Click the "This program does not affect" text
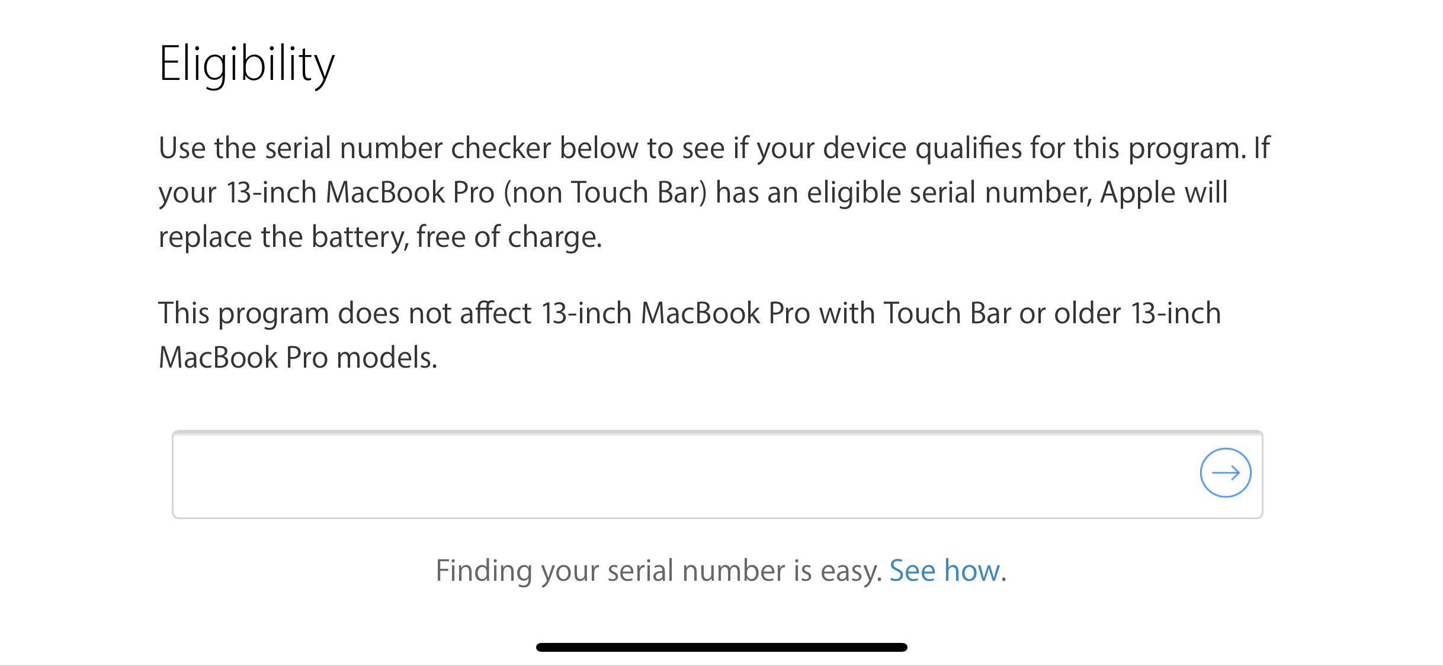This screenshot has height=666, width=1443. [x=345, y=313]
